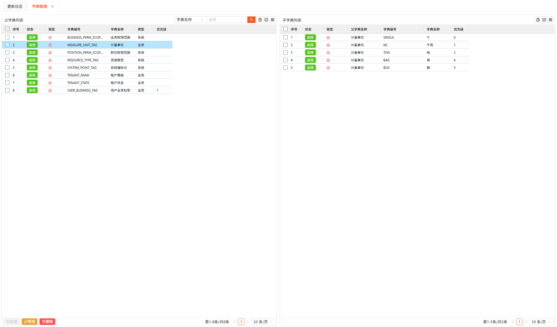Close the 字典管理 tab
Image resolution: width=557 pixels, height=327 pixels.
(x=53, y=6)
